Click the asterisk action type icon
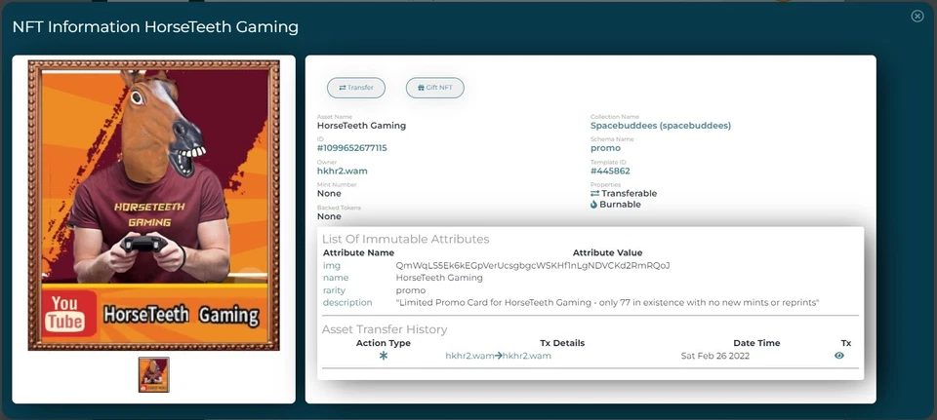The image size is (937, 420). (384, 356)
